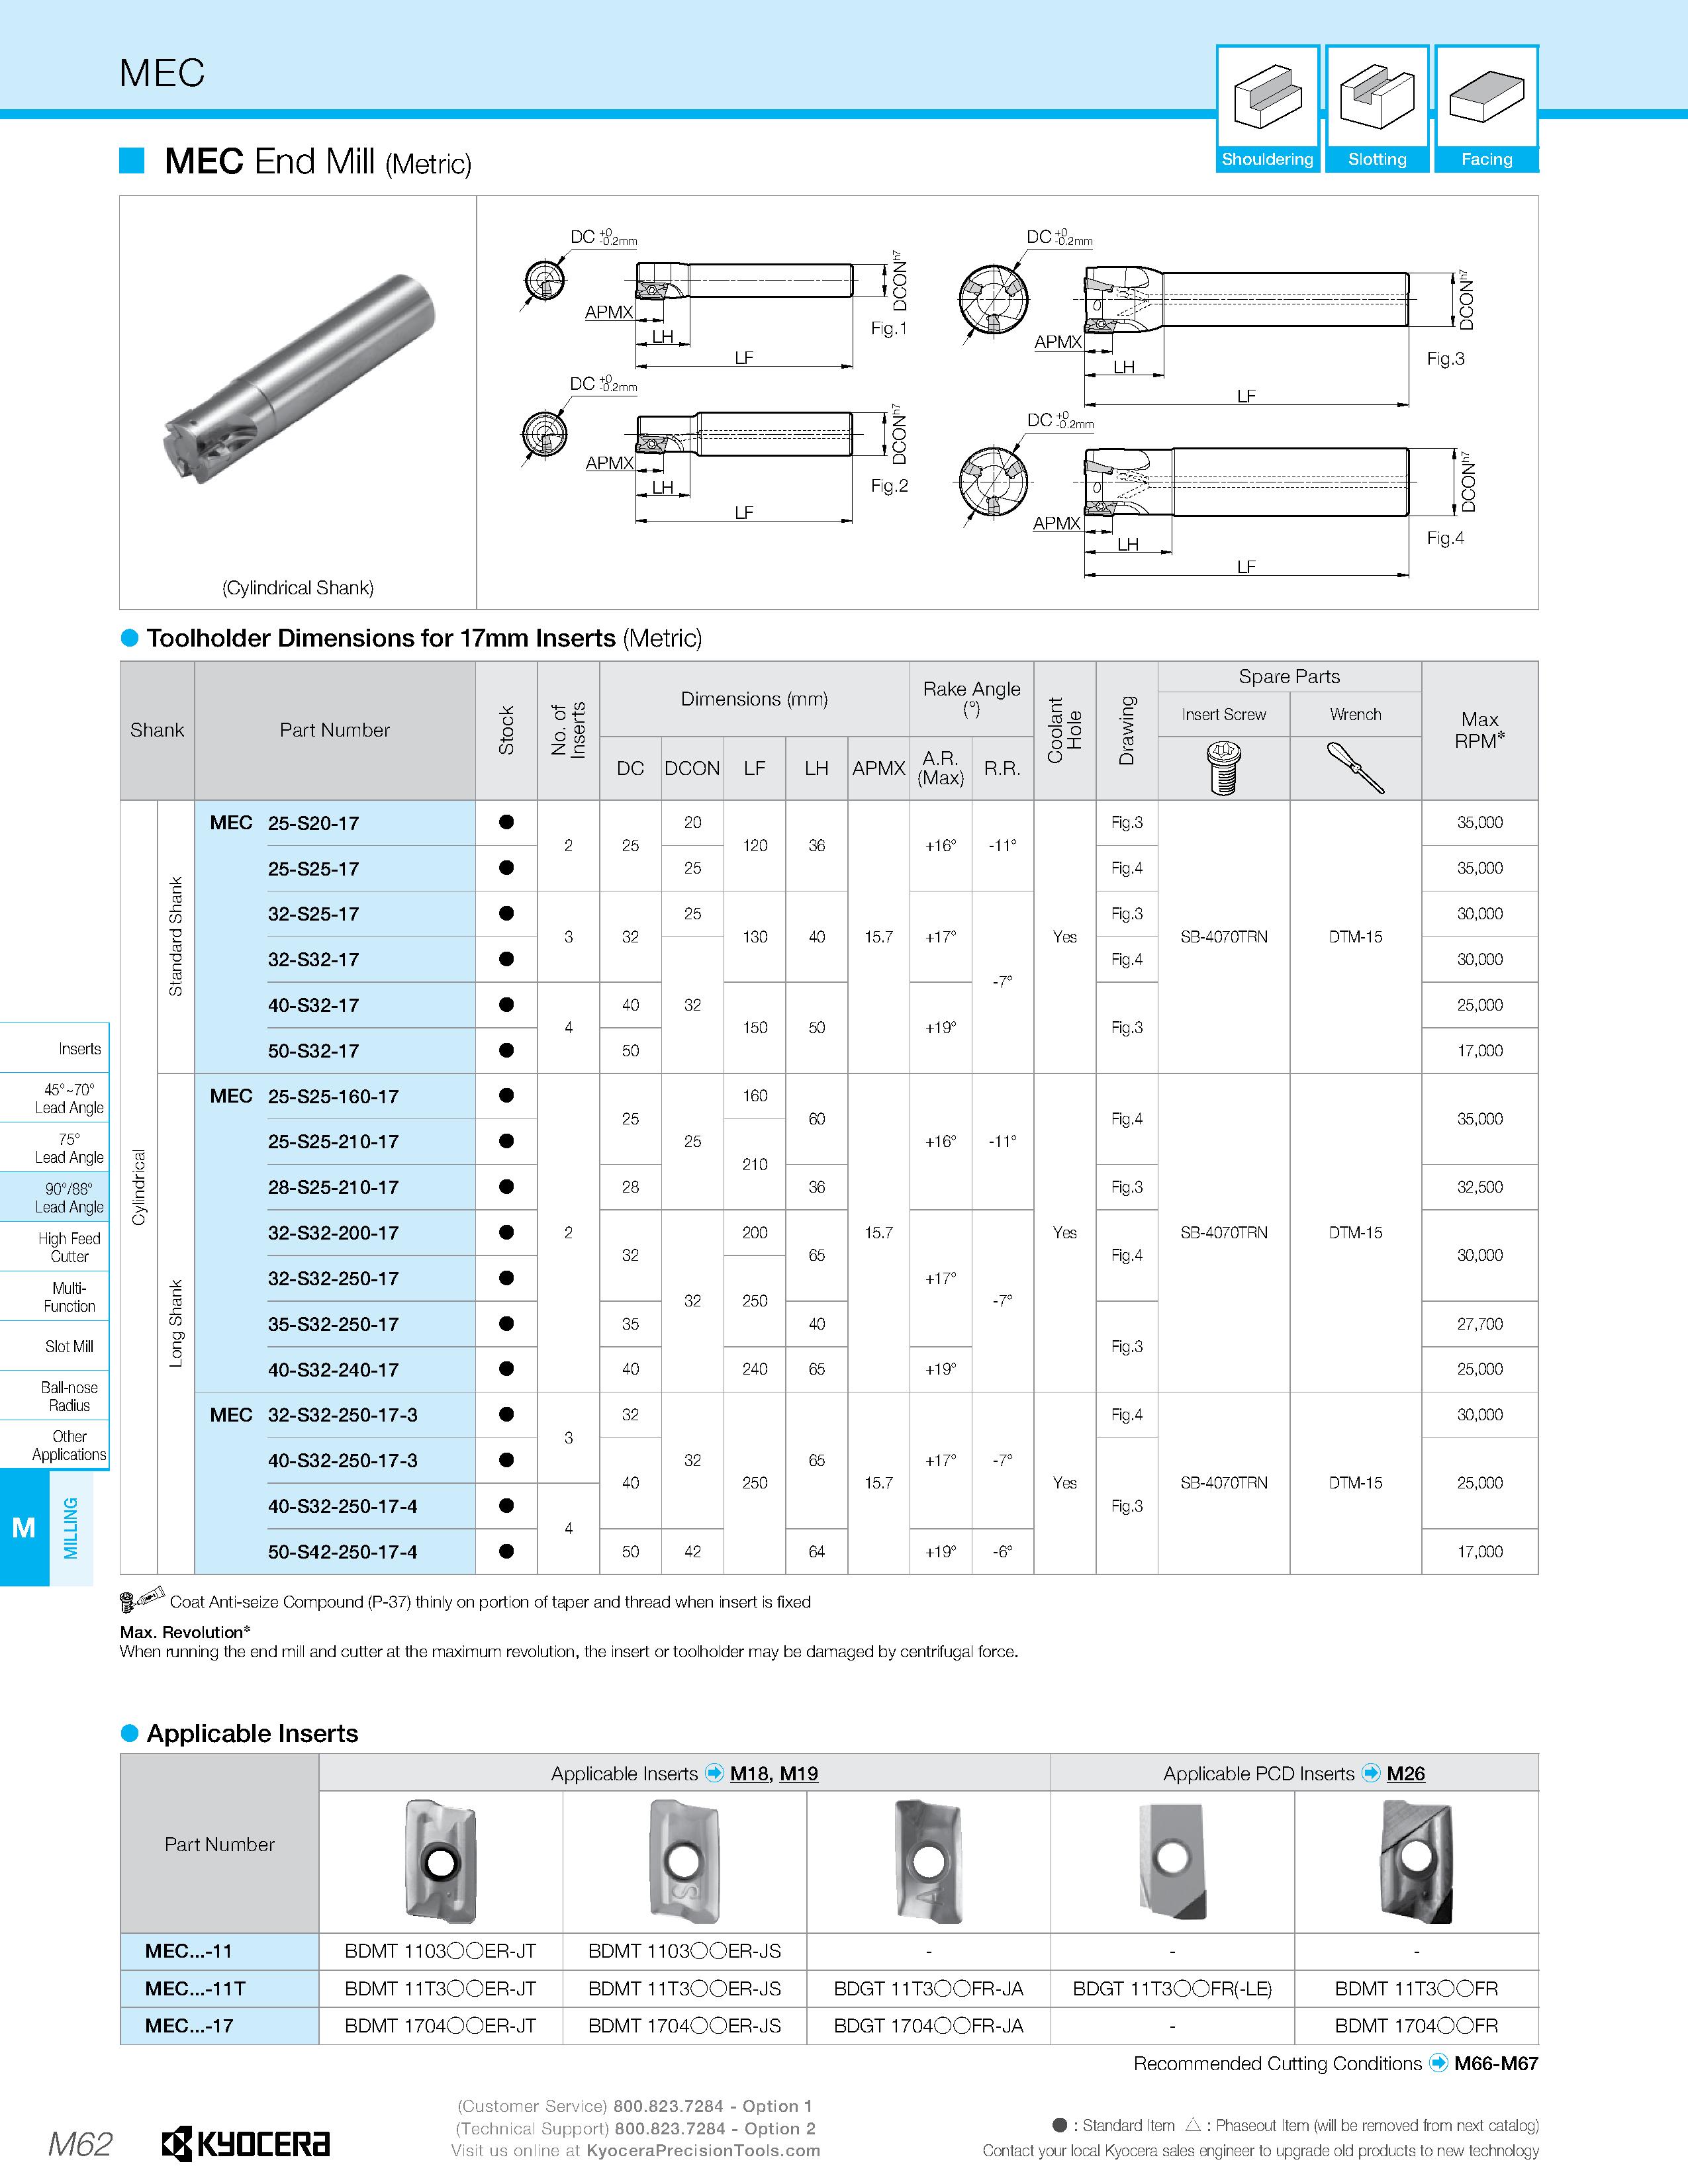Open the M66-M67 cutting conditions link
The width and height of the screenshot is (1688, 2184).
click(1496, 2063)
